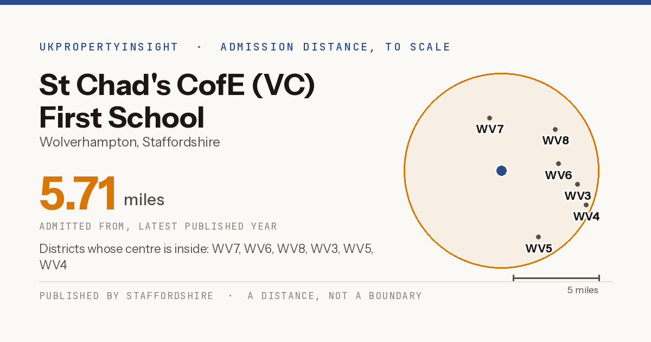Select the WV4 district marker dot

click(x=586, y=205)
